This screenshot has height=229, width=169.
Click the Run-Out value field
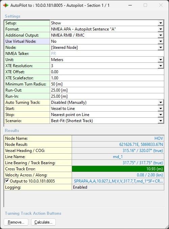click(x=107, y=90)
